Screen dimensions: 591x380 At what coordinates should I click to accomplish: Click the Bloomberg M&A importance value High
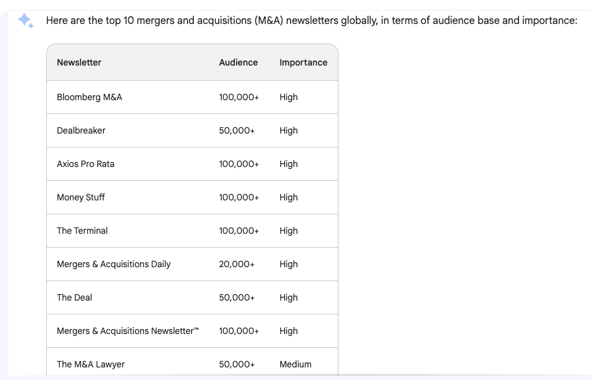point(289,97)
